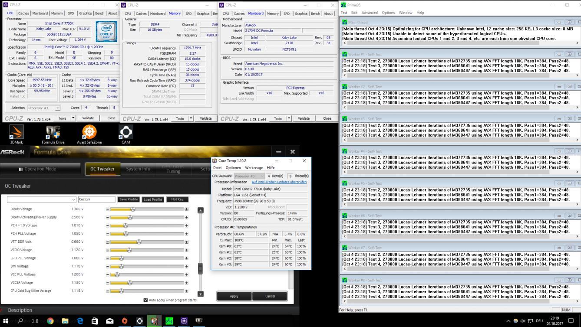Click Validate in the first CPU-Z window
The height and width of the screenshot is (327, 581).
click(x=88, y=118)
